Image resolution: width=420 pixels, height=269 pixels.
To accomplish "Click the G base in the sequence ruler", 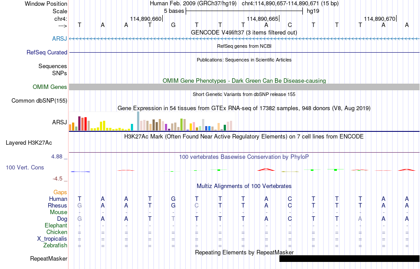I will 173,25.
